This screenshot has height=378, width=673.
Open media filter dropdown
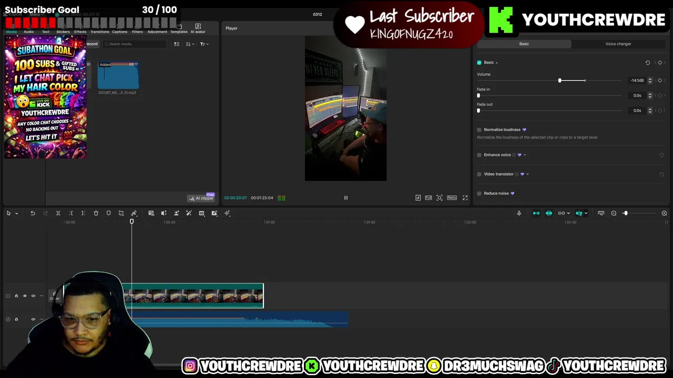(204, 44)
